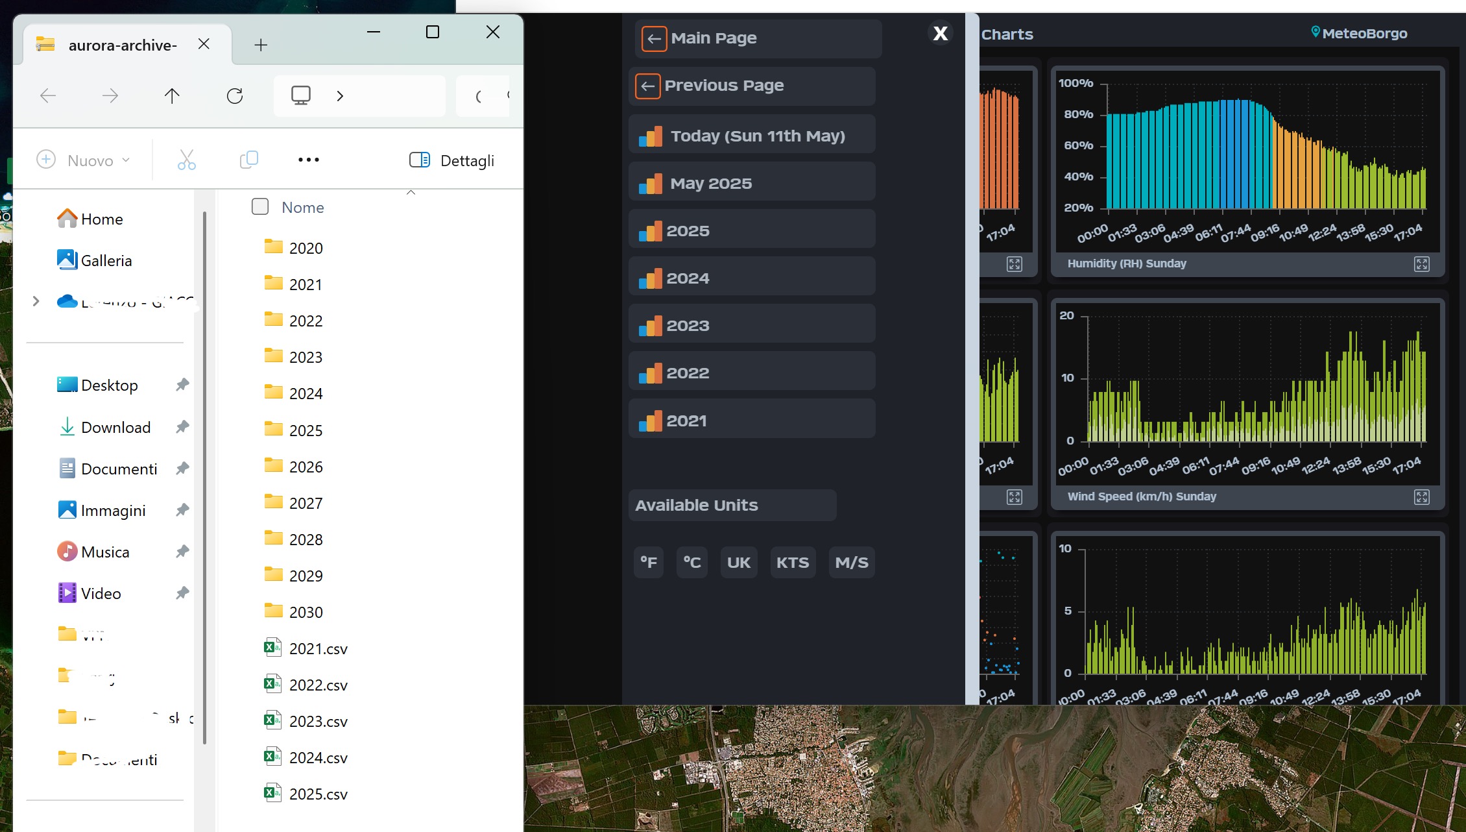Unpin Desktop using its pin icon
Screen dimensions: 1466x832
pos(182,385)
